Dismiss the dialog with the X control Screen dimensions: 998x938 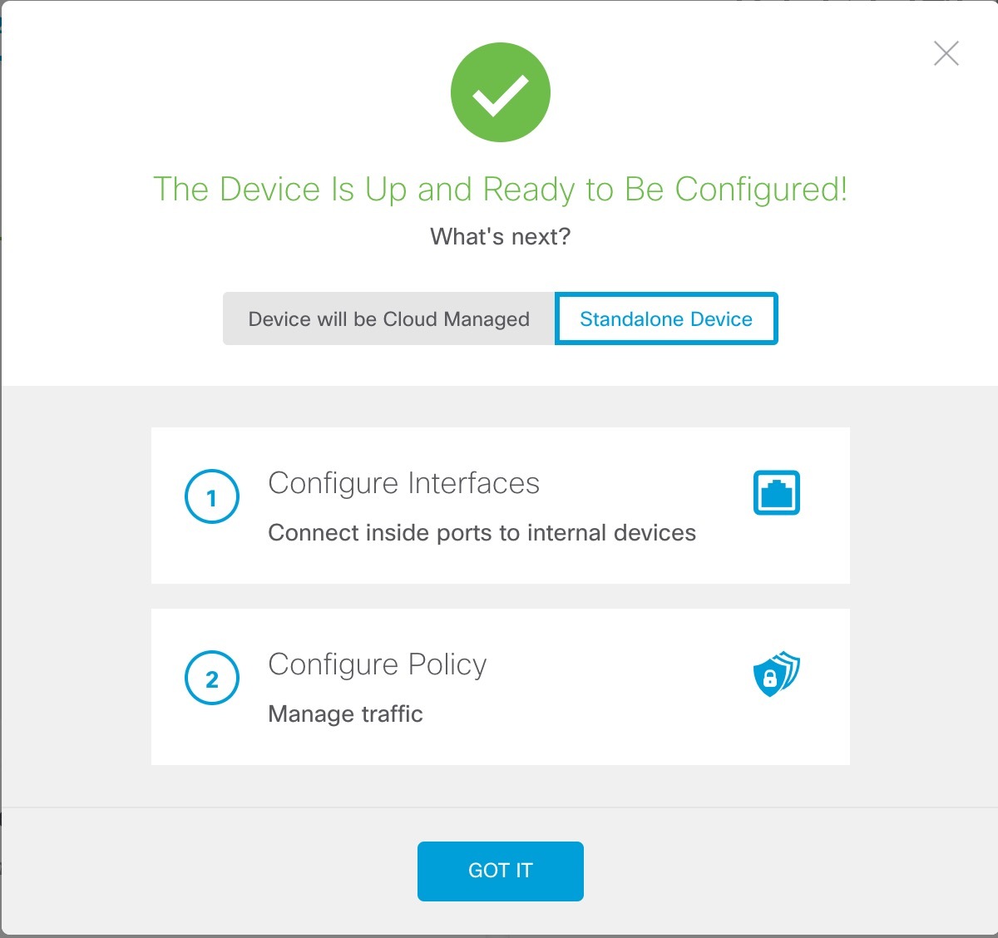click(946, 53)
